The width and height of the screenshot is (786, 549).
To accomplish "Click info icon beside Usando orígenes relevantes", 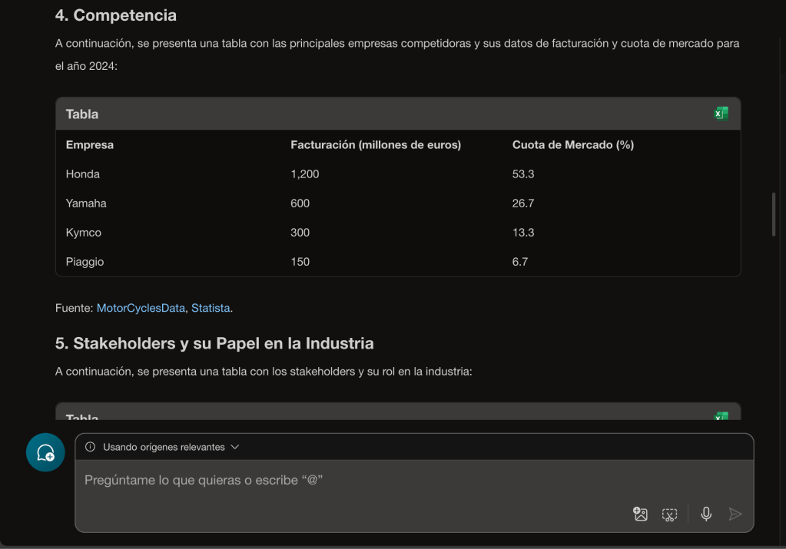I will pos(91,447).
